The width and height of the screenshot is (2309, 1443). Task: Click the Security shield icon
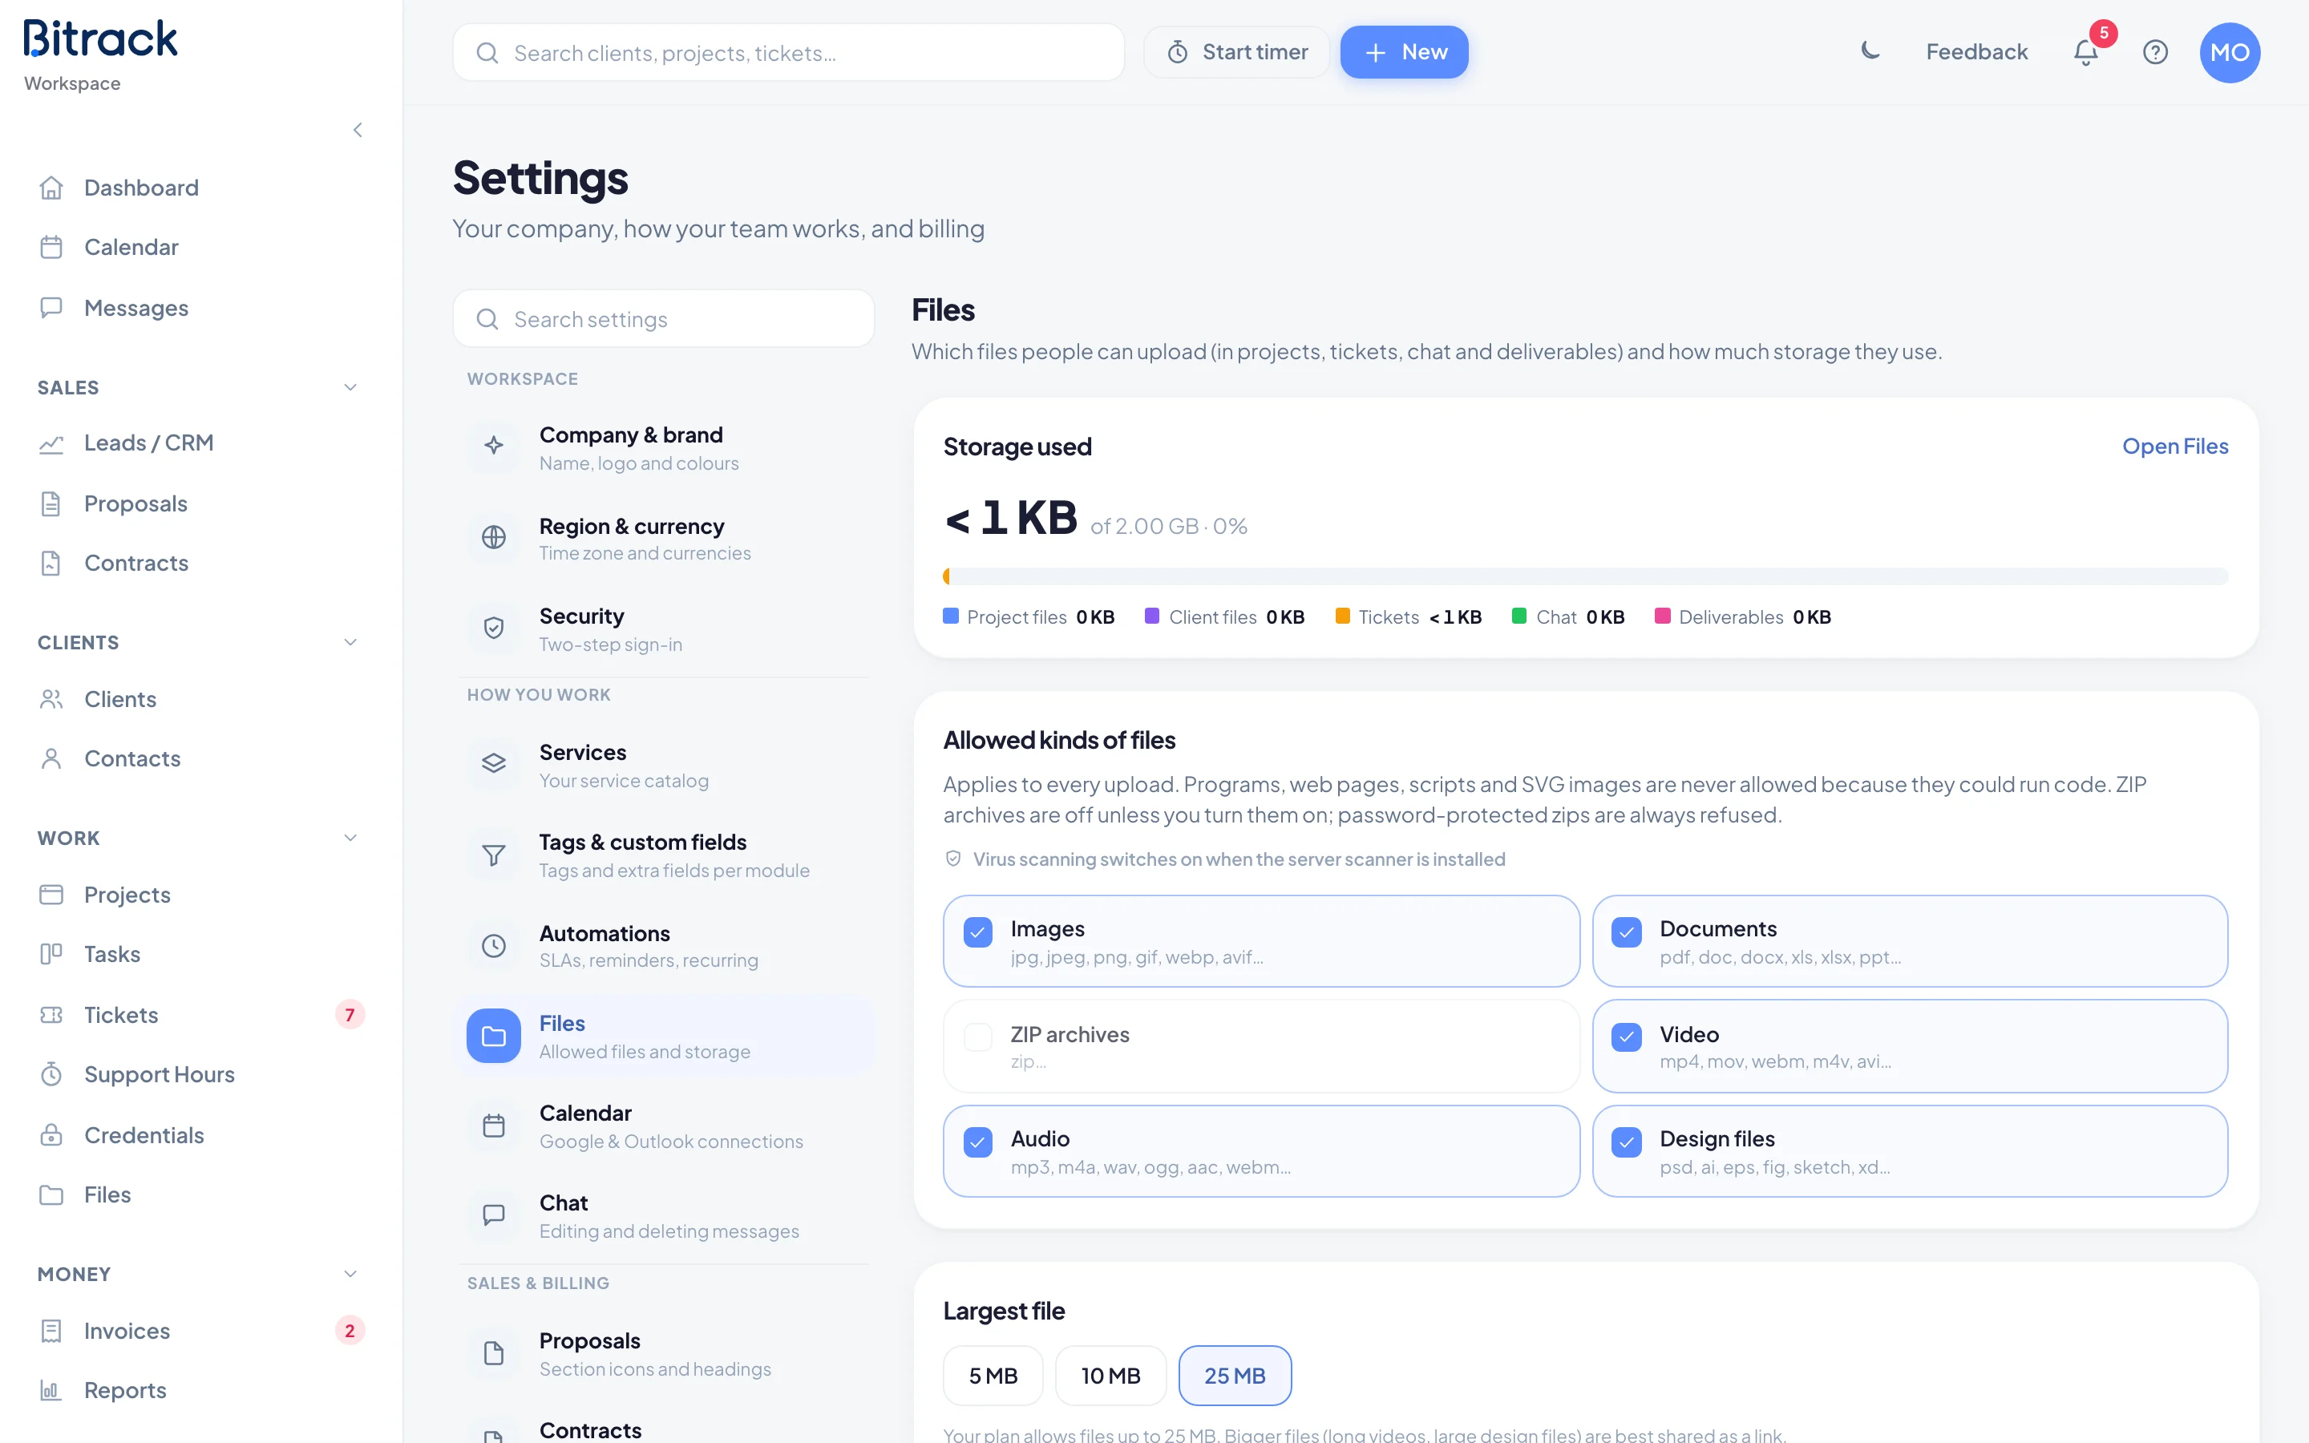[493, 628]
